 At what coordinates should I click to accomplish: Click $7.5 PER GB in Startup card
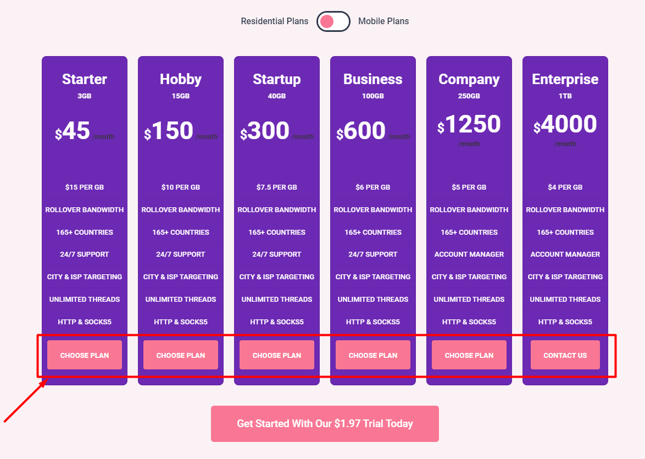click(x=277, y=187)
